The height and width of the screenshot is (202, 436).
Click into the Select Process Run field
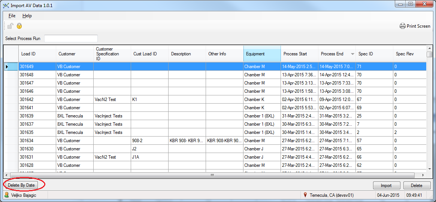click(x=71, y=39)
